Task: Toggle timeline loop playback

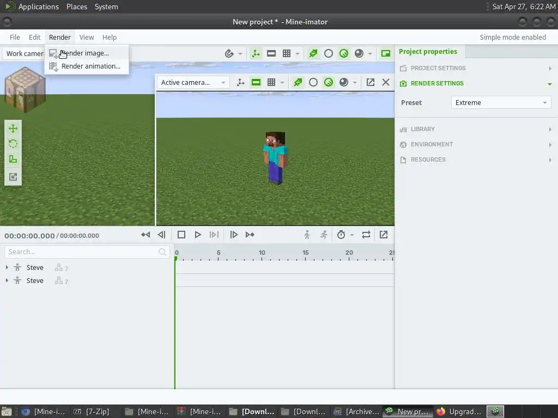Action: [x=366, y=235]
